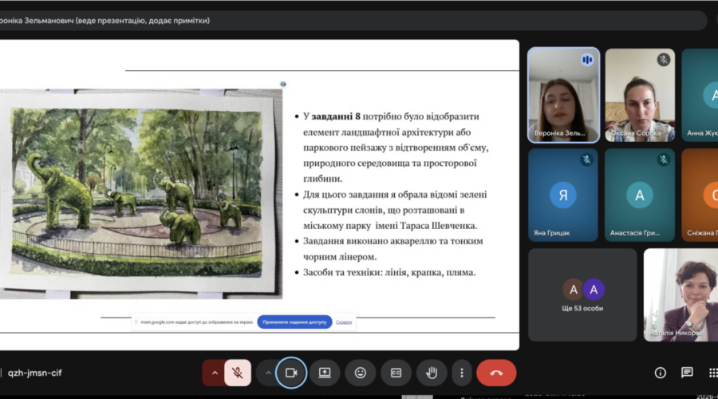Open the emoji reactions button

[x=361, y=373]
